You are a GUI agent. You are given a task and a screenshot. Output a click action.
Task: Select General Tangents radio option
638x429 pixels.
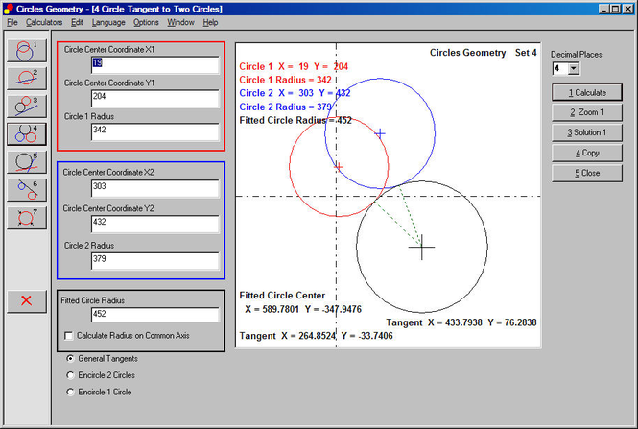[x=70, y=359]
